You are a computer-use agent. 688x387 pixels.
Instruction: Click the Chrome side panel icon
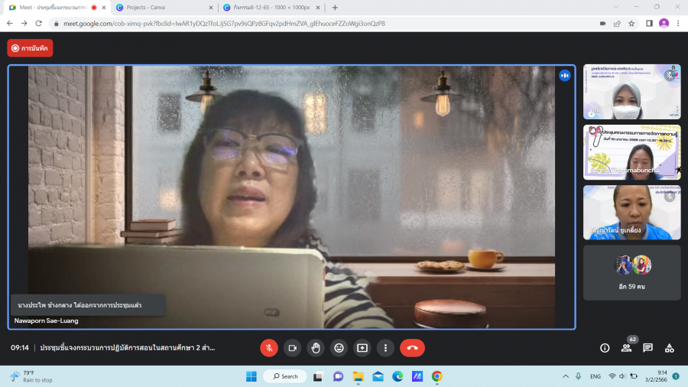pyautogui.click(x=649, y=24)
